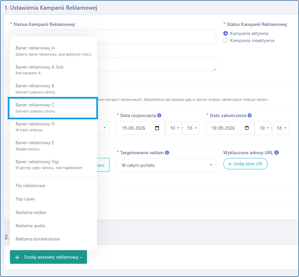The width and height of the screenshot is (299, 277).
Task: Choose Baner reklamowy B option
Action: click(53, 89)
